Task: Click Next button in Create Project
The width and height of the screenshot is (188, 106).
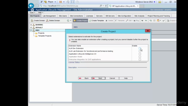Action: coord(99,78)
